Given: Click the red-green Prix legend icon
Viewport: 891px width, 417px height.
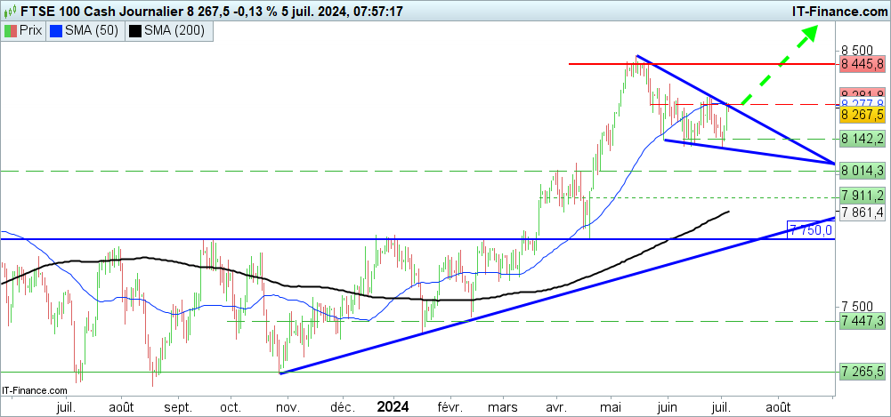Looking at the screenshot, I should pyautogui.click(x=11, y=31).
